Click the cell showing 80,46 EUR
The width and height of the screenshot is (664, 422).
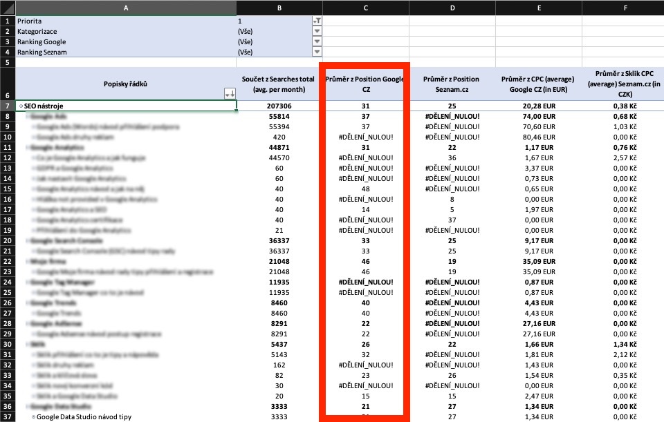(x=539, y=137)
